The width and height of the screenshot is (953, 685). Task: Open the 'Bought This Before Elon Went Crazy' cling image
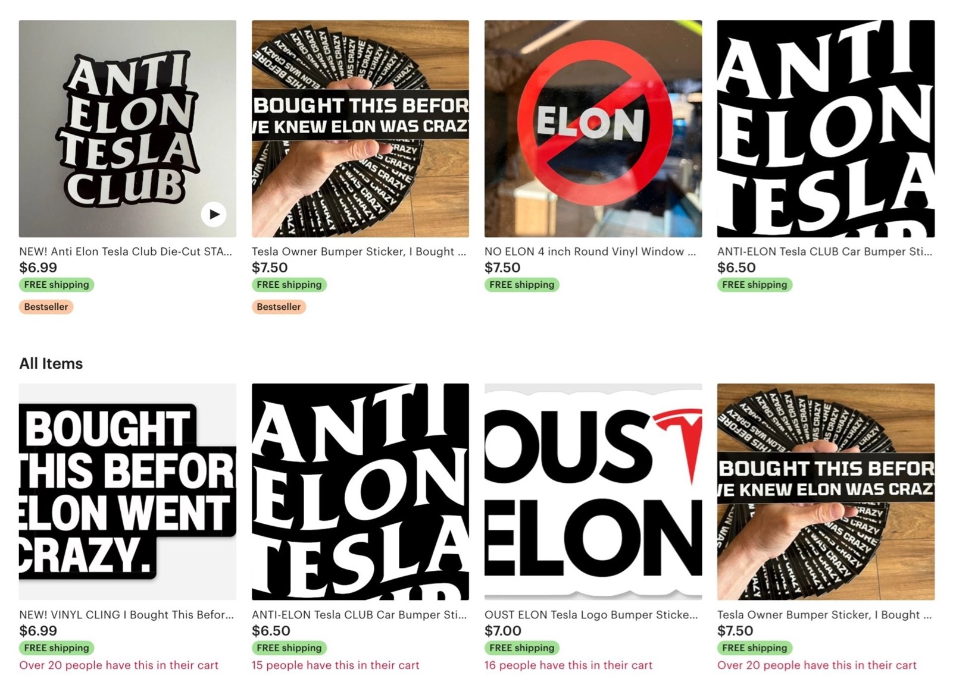click(127, 492)
